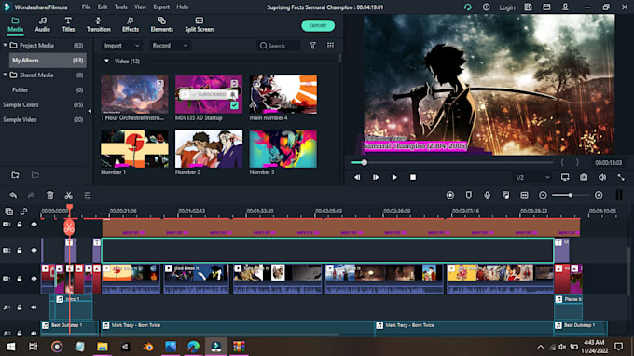The height and width of the screenshot is (356, 634).
Task: Start voiceover with microphone icon
Action: coord(488,195)
